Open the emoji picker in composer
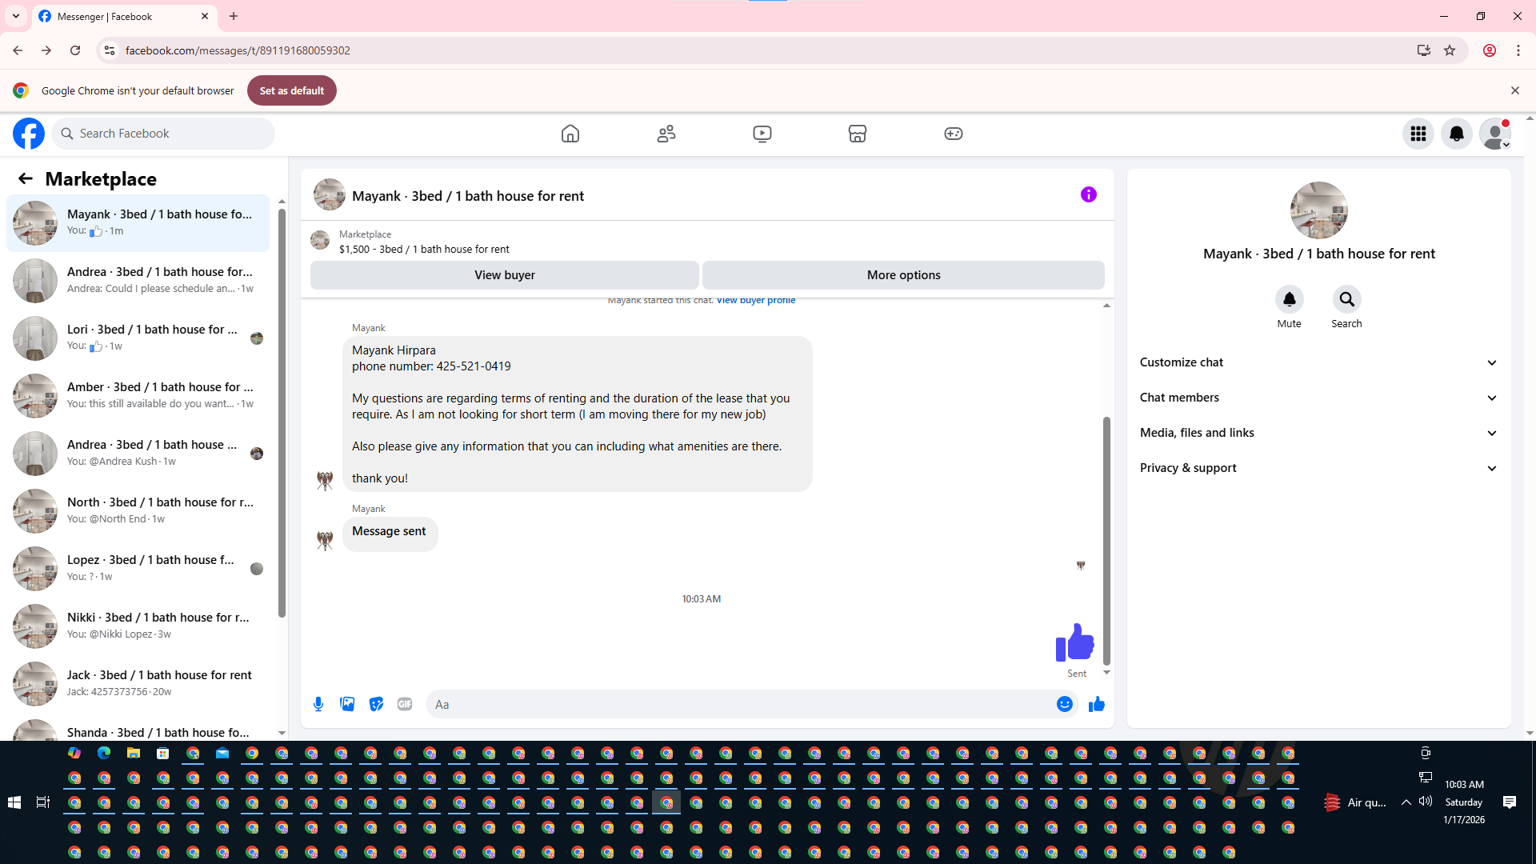1536x864 pixels. click(1064, 704)
